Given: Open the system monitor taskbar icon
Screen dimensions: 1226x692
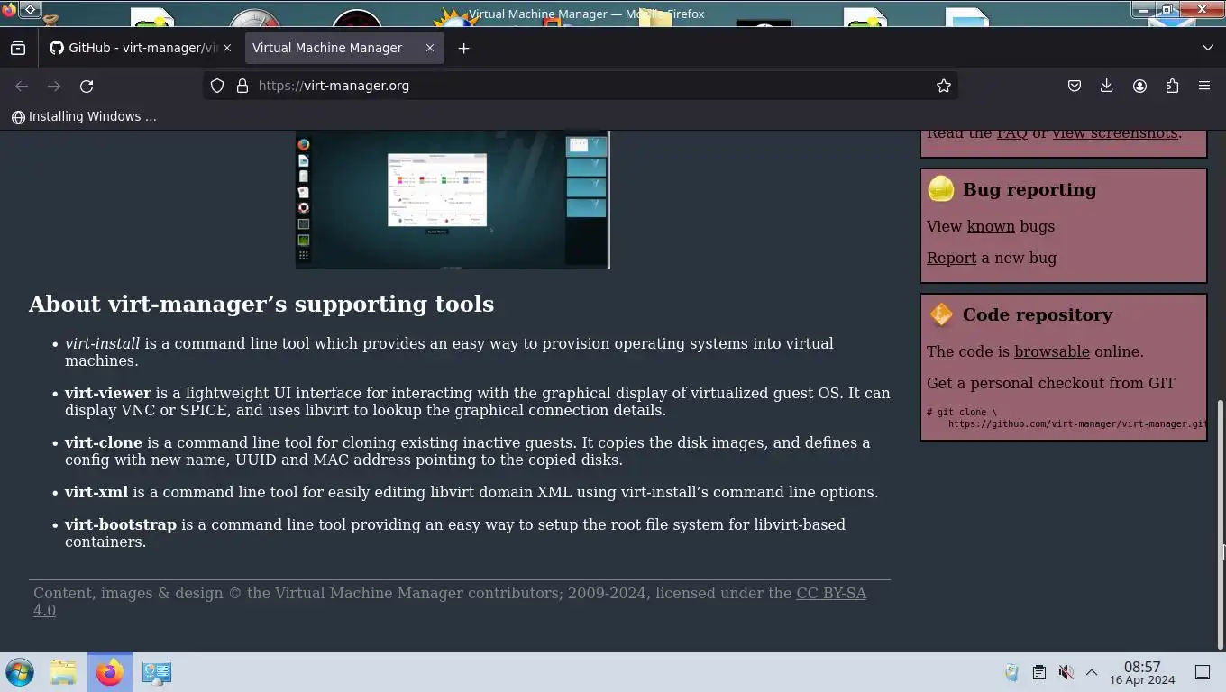Looking at the screenshot, I should point(156,672).
